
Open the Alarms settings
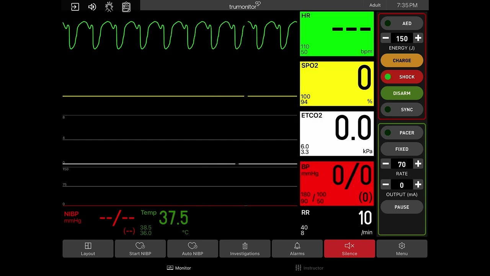[297, 249]
